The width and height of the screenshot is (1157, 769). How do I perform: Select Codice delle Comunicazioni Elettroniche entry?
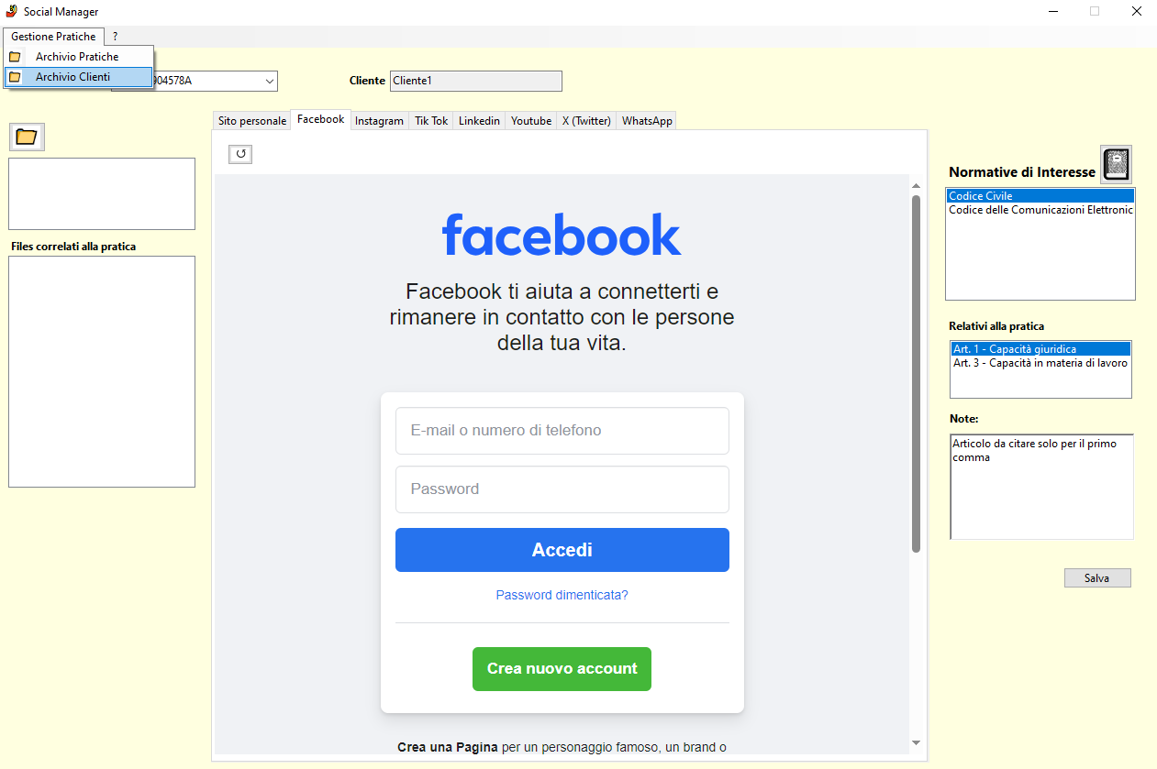point(1040,210)
